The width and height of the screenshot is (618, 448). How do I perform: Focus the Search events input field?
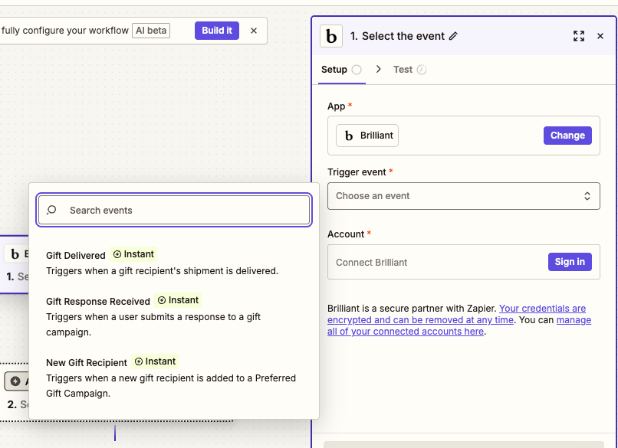click(184, 210)
